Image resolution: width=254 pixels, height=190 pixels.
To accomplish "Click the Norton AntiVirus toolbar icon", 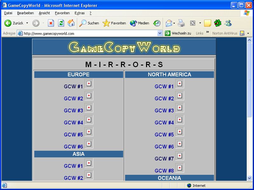I will pos(242,33).
